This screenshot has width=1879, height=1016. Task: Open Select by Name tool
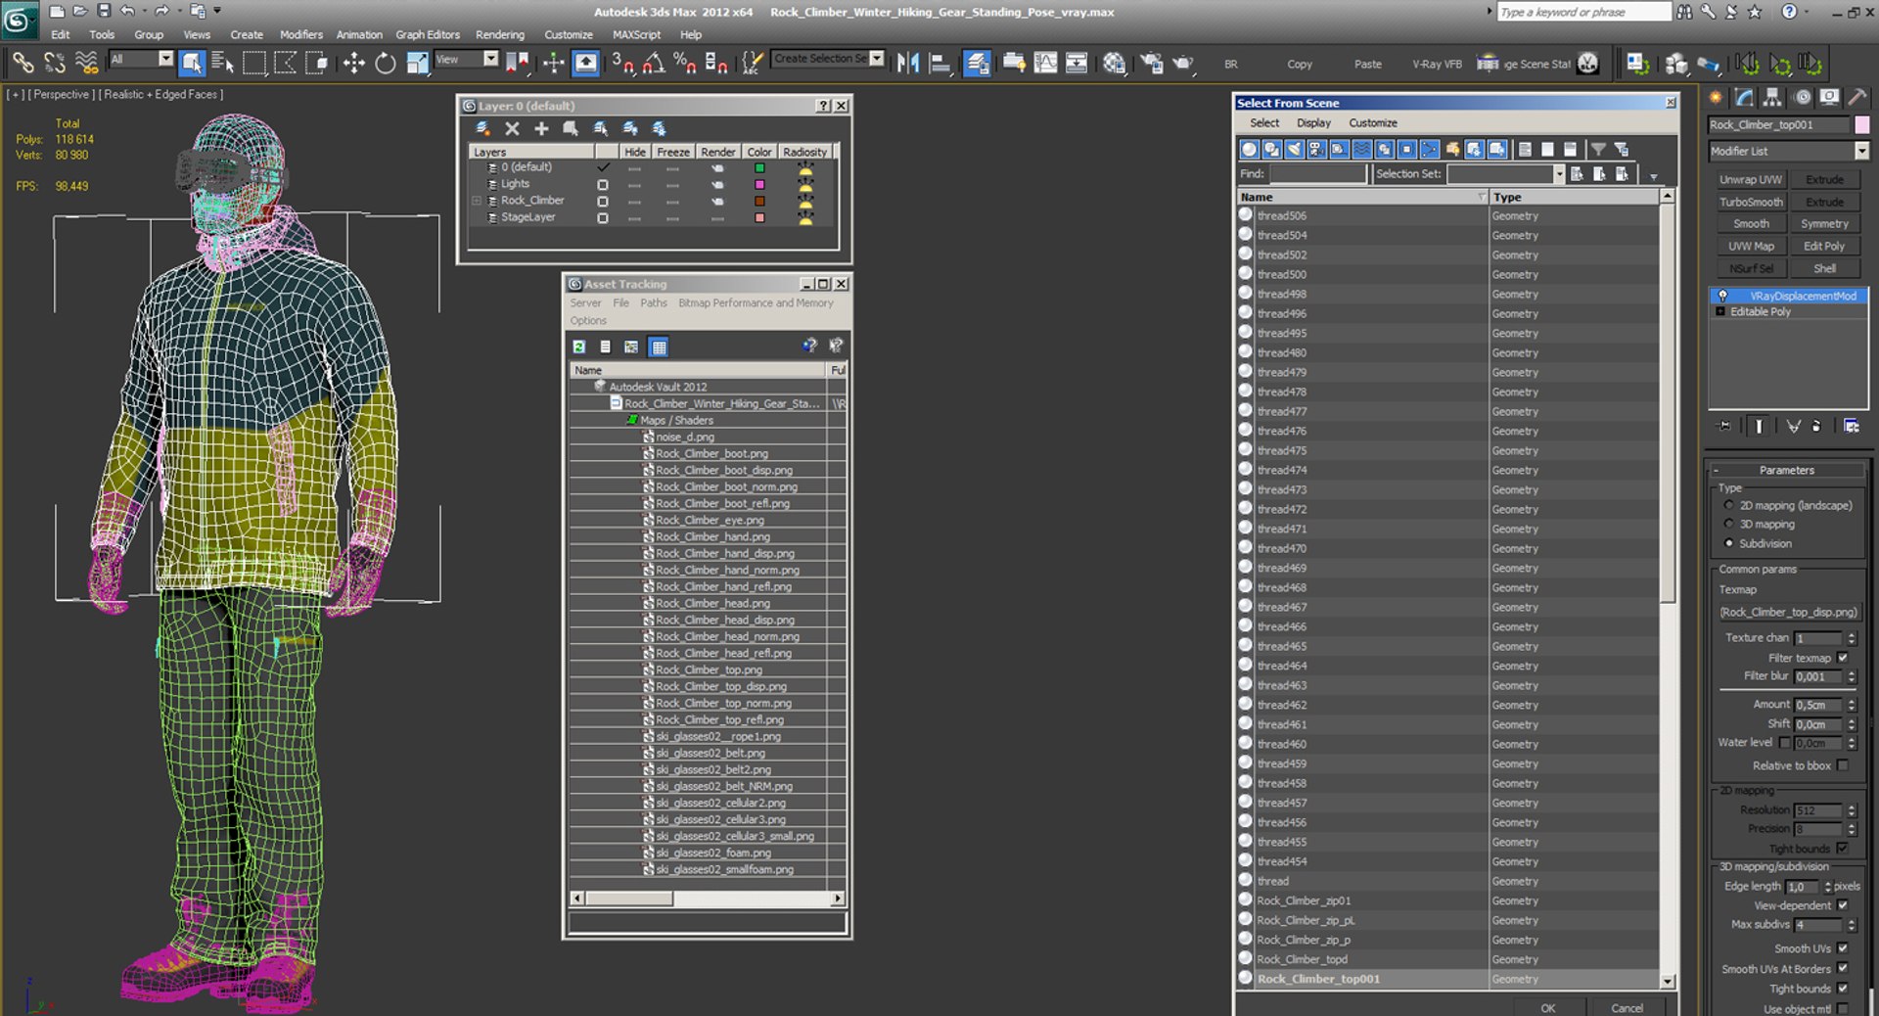point(222,64)
